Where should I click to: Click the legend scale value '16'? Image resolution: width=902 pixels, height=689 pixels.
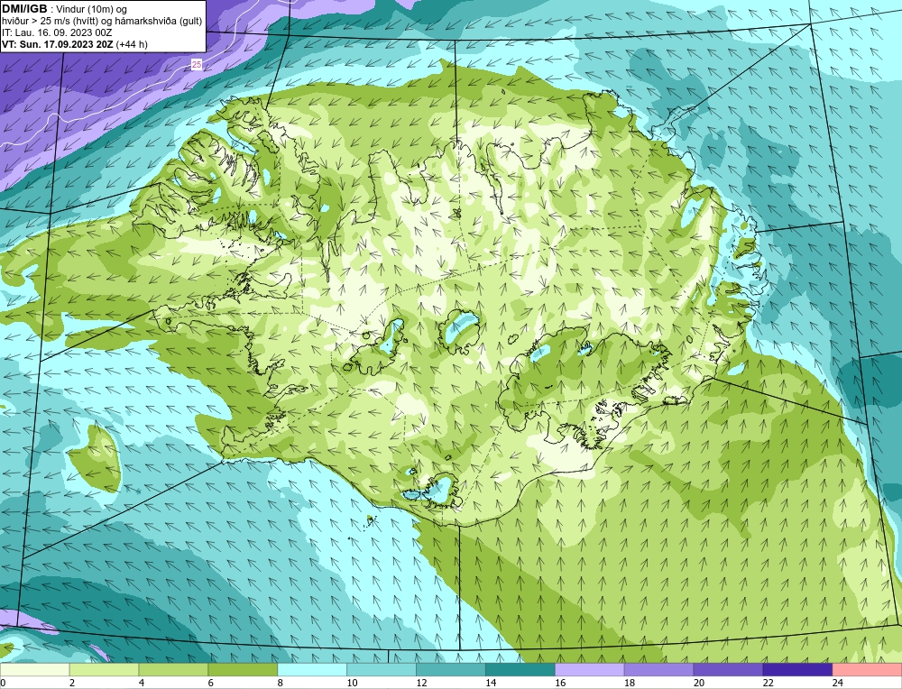[x=560, y=683]
